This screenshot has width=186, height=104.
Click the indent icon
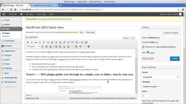point(76,47)
